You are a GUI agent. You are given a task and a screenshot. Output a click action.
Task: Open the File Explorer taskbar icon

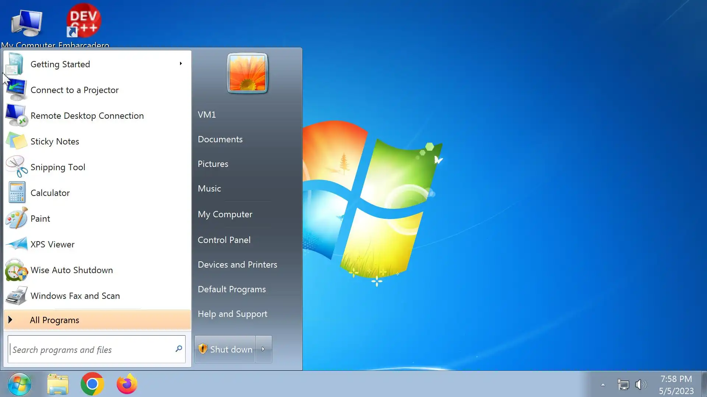[x=58, y=384]
